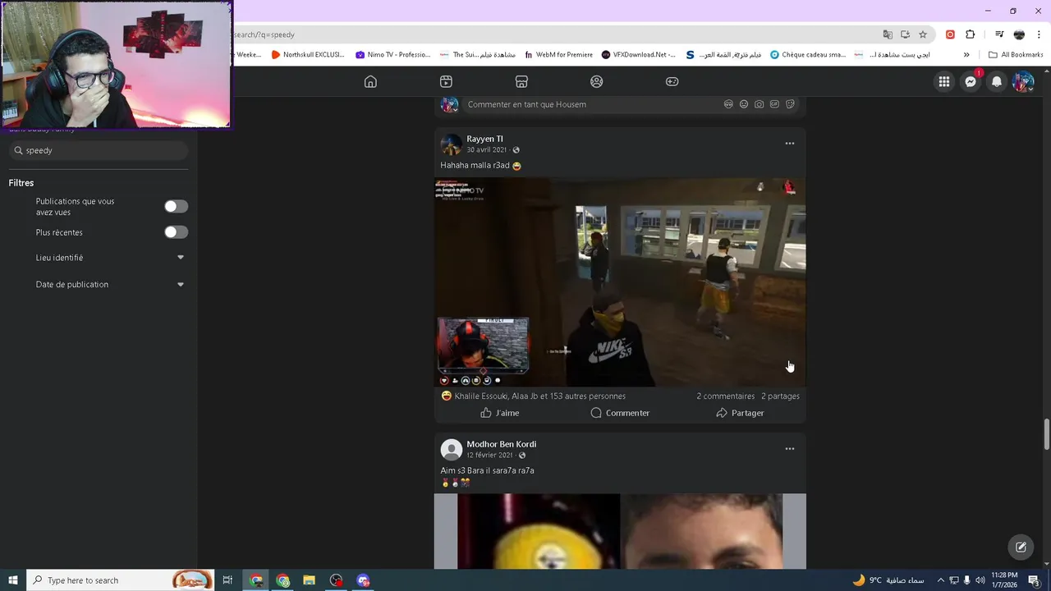Toggle the 'Plus récentes' filter switch
Image resolution: width=1051 pixels, height=591 pixels.
click(176, 232)
